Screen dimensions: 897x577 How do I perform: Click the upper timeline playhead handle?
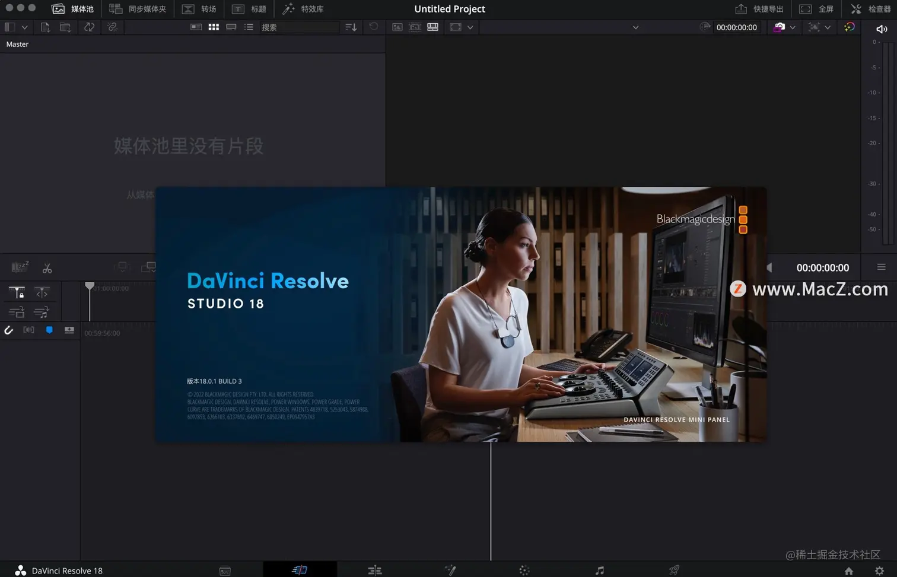(x=90, y=286)
